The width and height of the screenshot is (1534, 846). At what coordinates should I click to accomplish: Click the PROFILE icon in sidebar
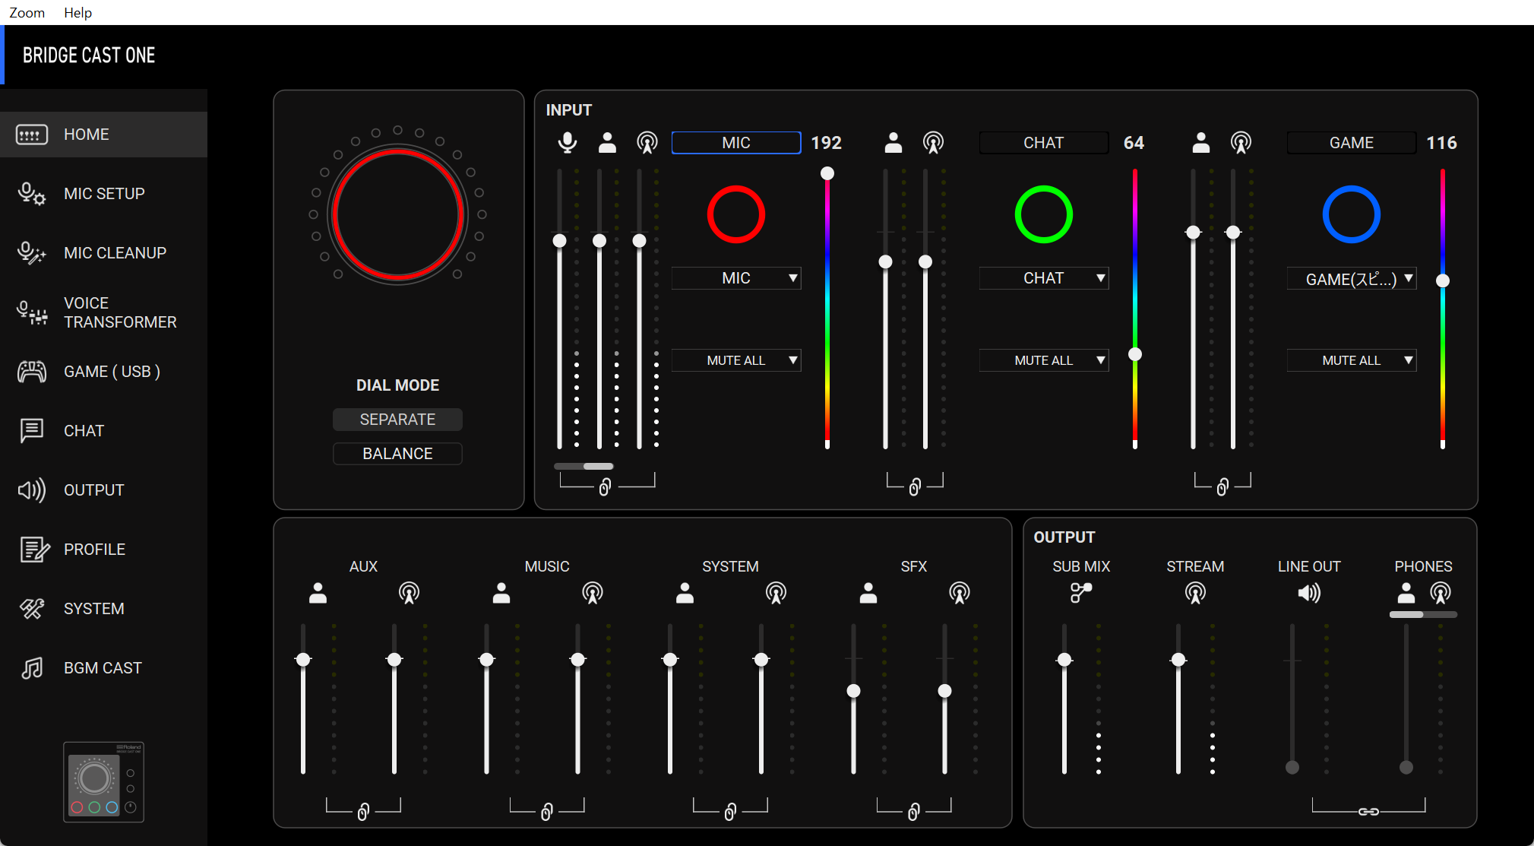33,550
